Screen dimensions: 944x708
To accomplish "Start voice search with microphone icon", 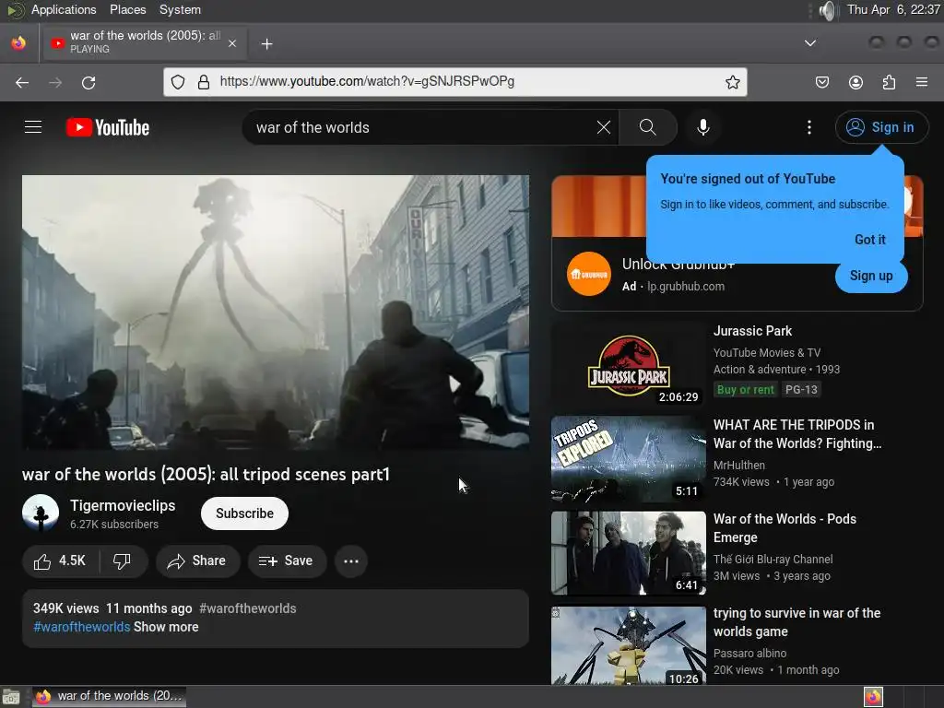I will [x=702, y=127].
